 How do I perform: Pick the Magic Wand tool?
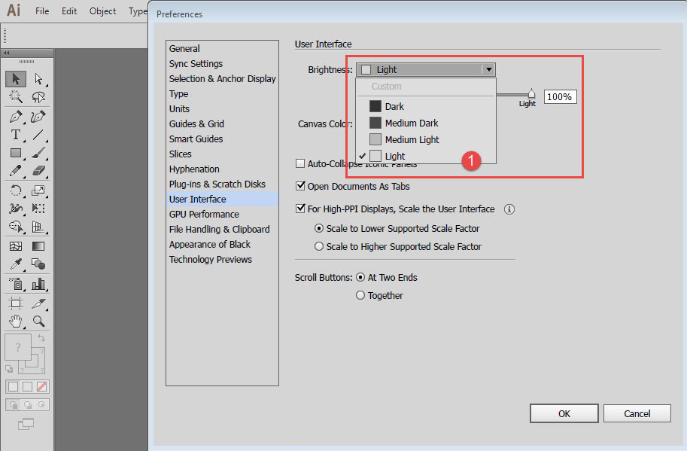click(x=16, y=97)
